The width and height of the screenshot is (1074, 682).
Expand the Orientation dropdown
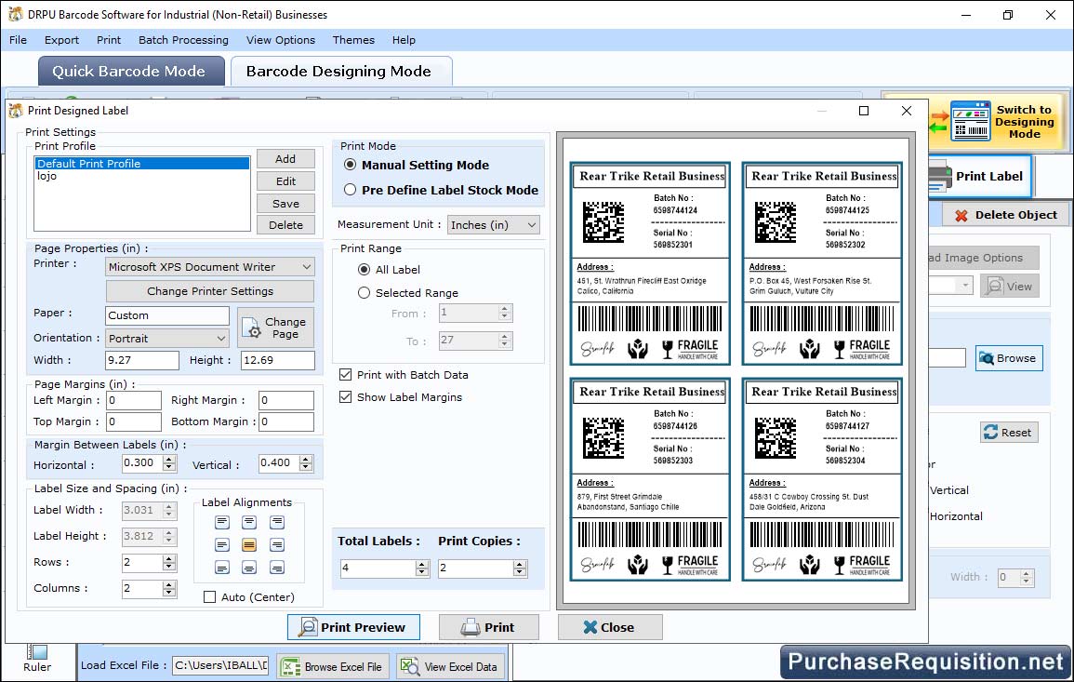click(167, 339)
